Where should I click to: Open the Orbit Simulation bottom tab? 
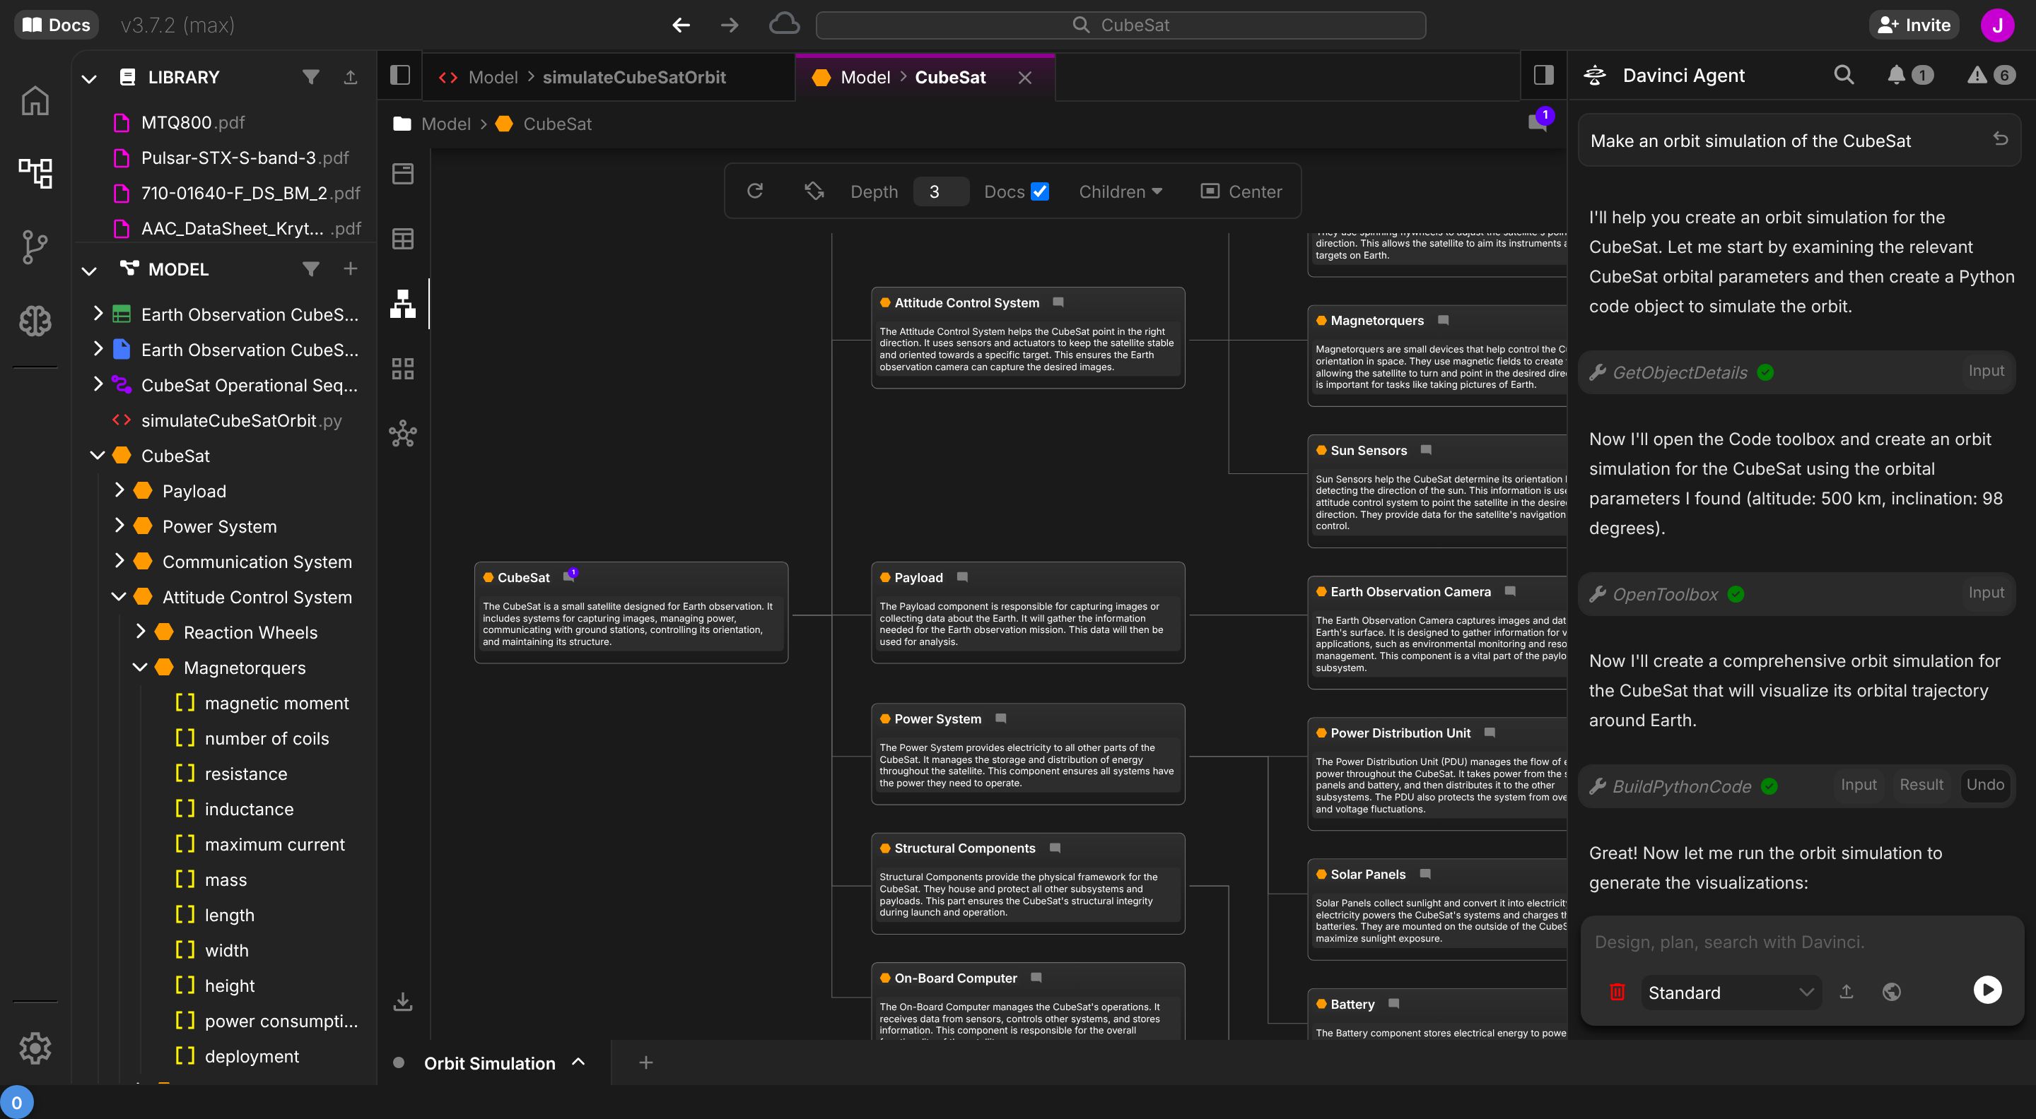click(489, 1063)
